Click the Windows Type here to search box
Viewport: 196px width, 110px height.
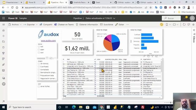(32, 107)
